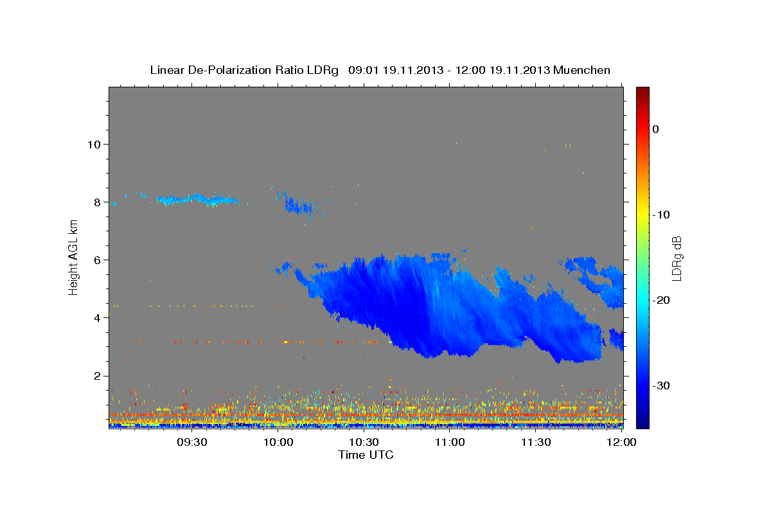The width and height of the screenshot is (771, 514).
Task: Click the start date '09:01 19.11.2013' in title
Action: pyautogui.click(x=395, y=70)
